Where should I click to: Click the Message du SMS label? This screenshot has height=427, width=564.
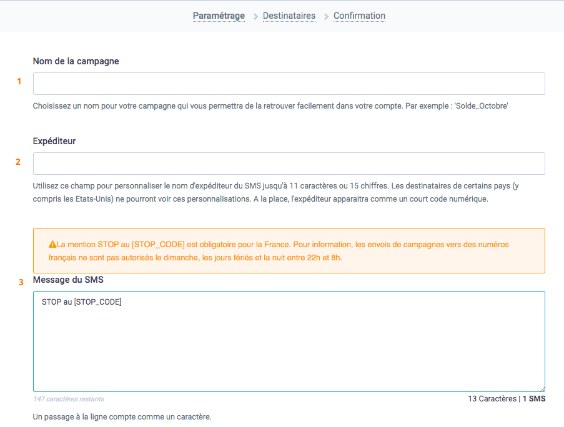click(x=68, y=280)
